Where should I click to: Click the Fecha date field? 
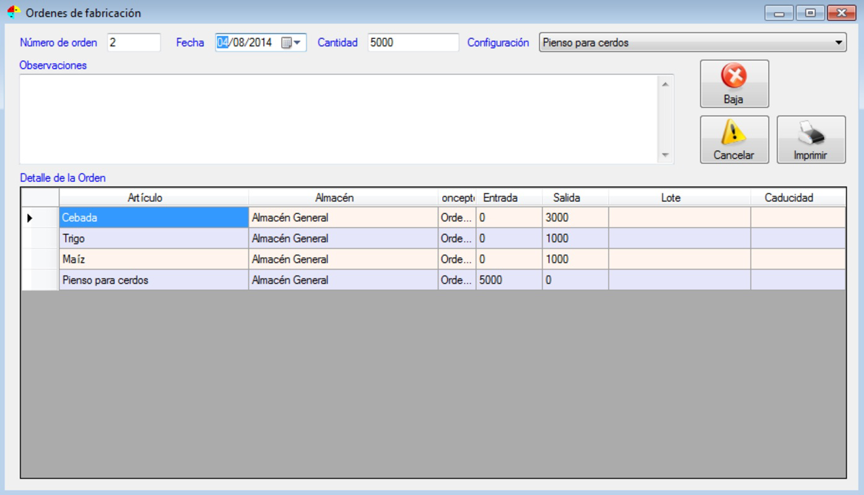point(261,43)
